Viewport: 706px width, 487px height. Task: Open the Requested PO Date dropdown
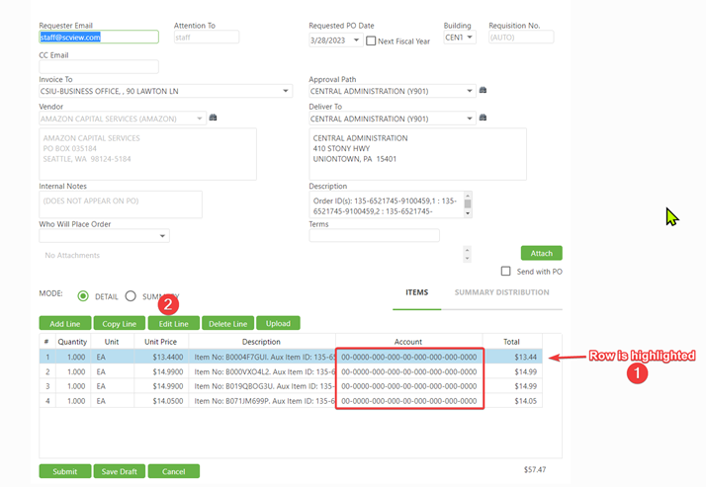point(356,40)
